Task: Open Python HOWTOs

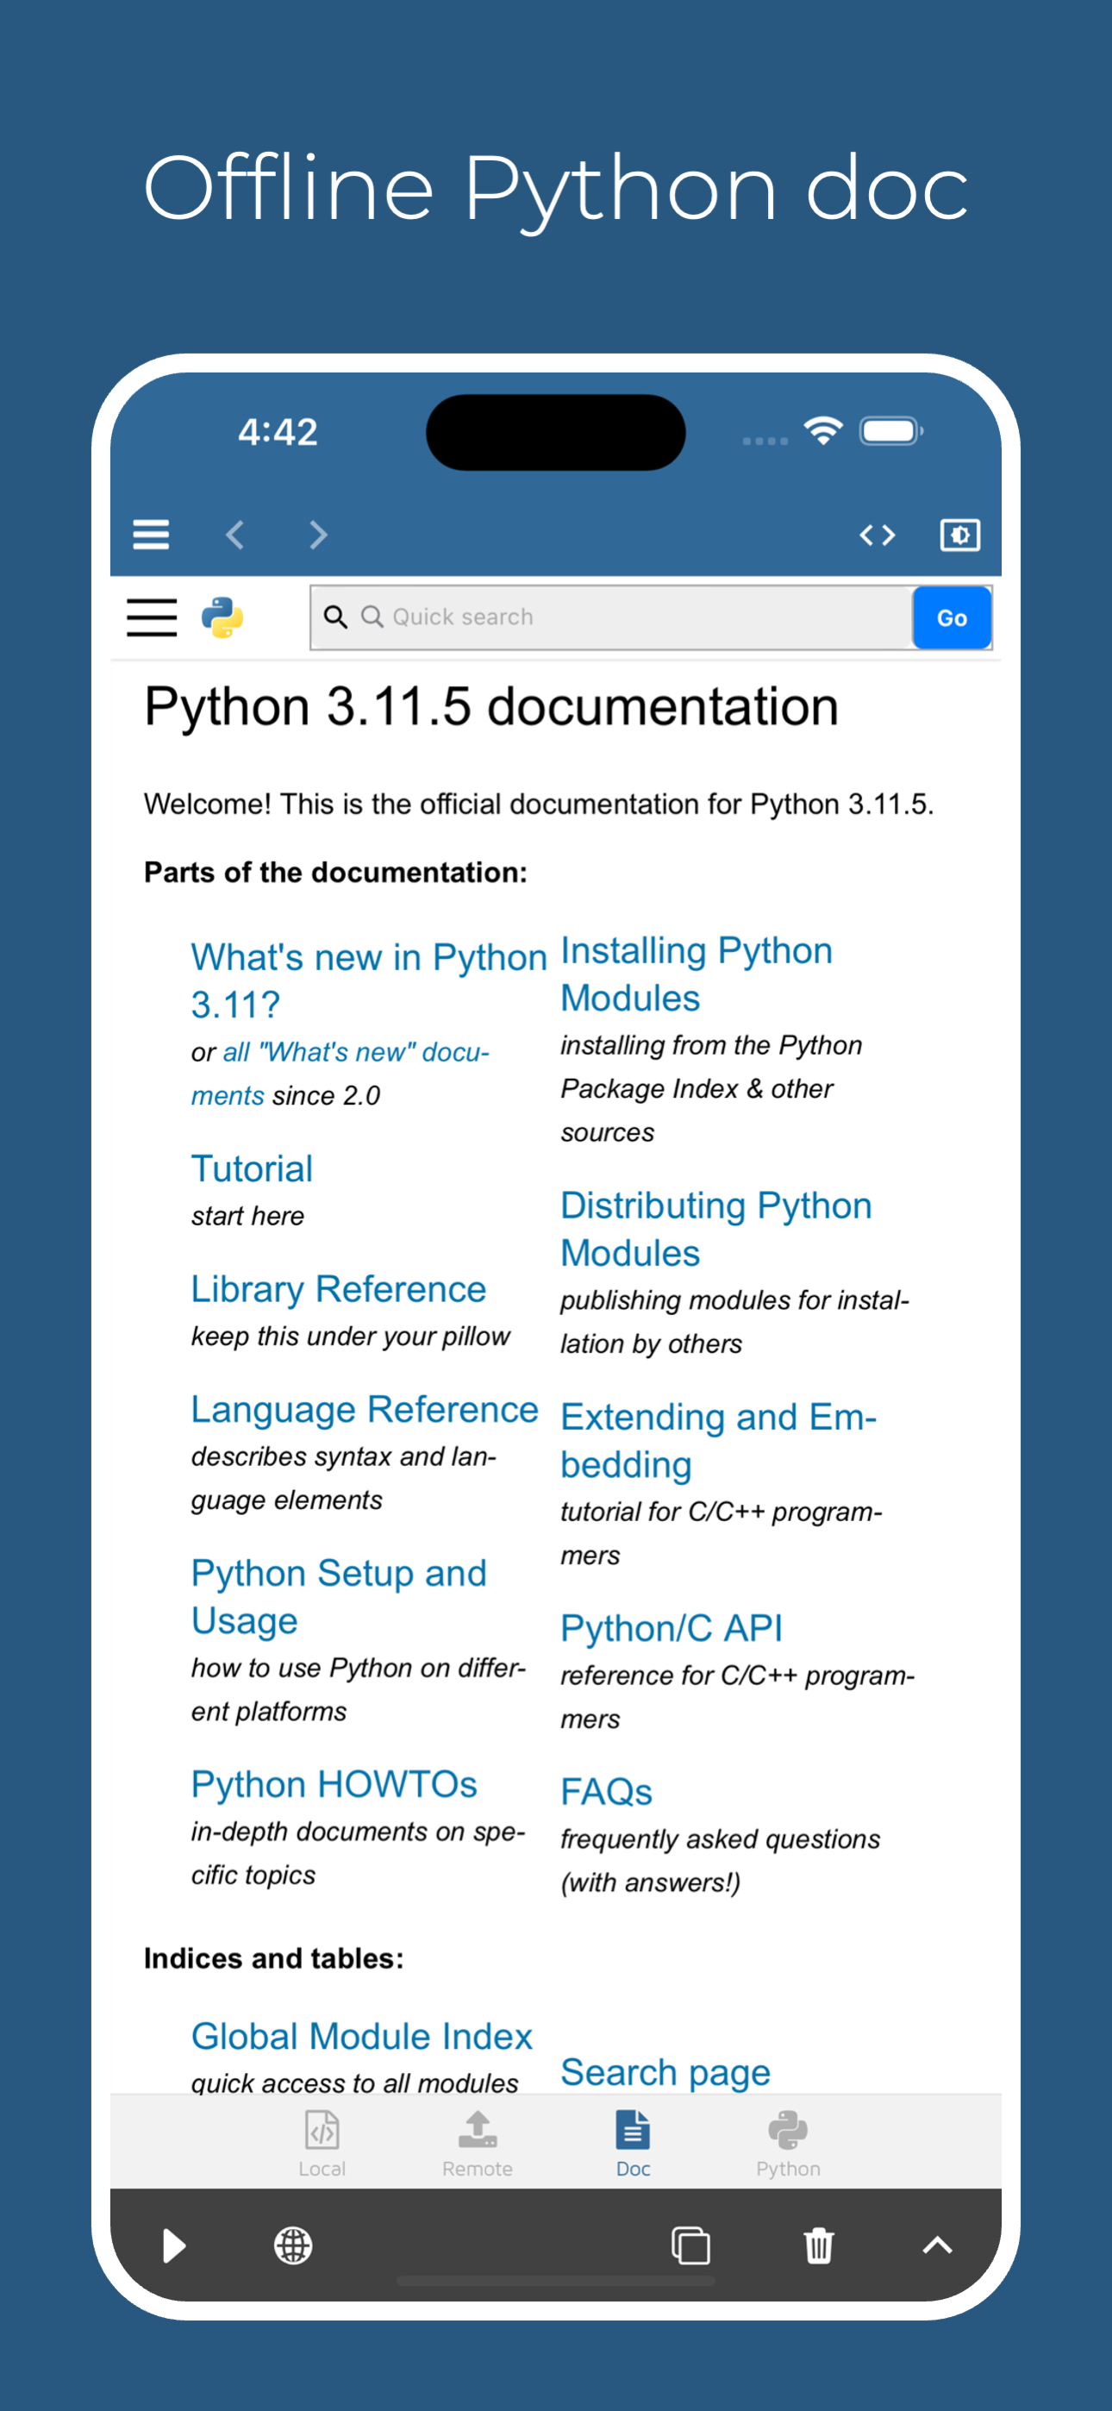Action: pyautogui.click(x=334, y=1784)
